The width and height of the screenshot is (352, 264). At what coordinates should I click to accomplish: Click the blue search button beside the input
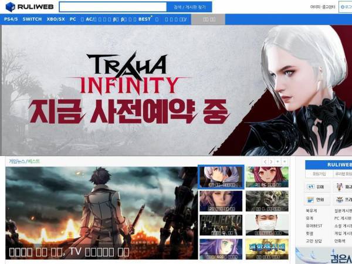click(x=189, y=7)
